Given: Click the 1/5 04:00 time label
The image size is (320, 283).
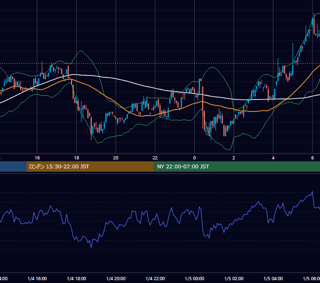Looking at the screenshot, I should click(273, 279).
